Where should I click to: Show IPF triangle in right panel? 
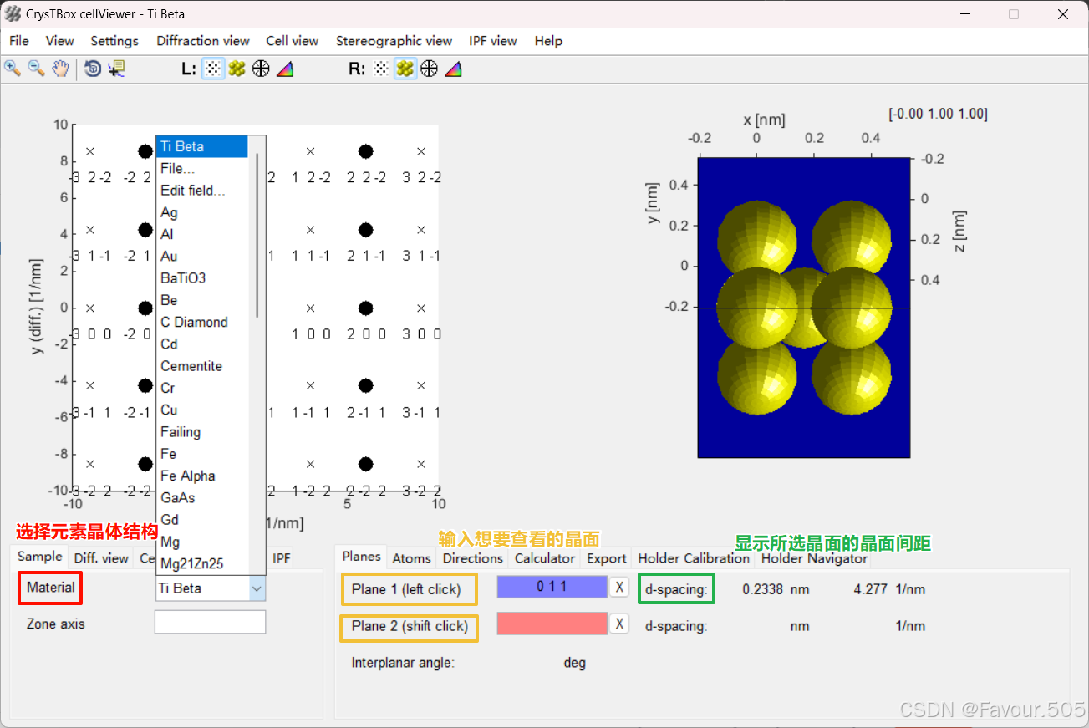coord(453,69)
